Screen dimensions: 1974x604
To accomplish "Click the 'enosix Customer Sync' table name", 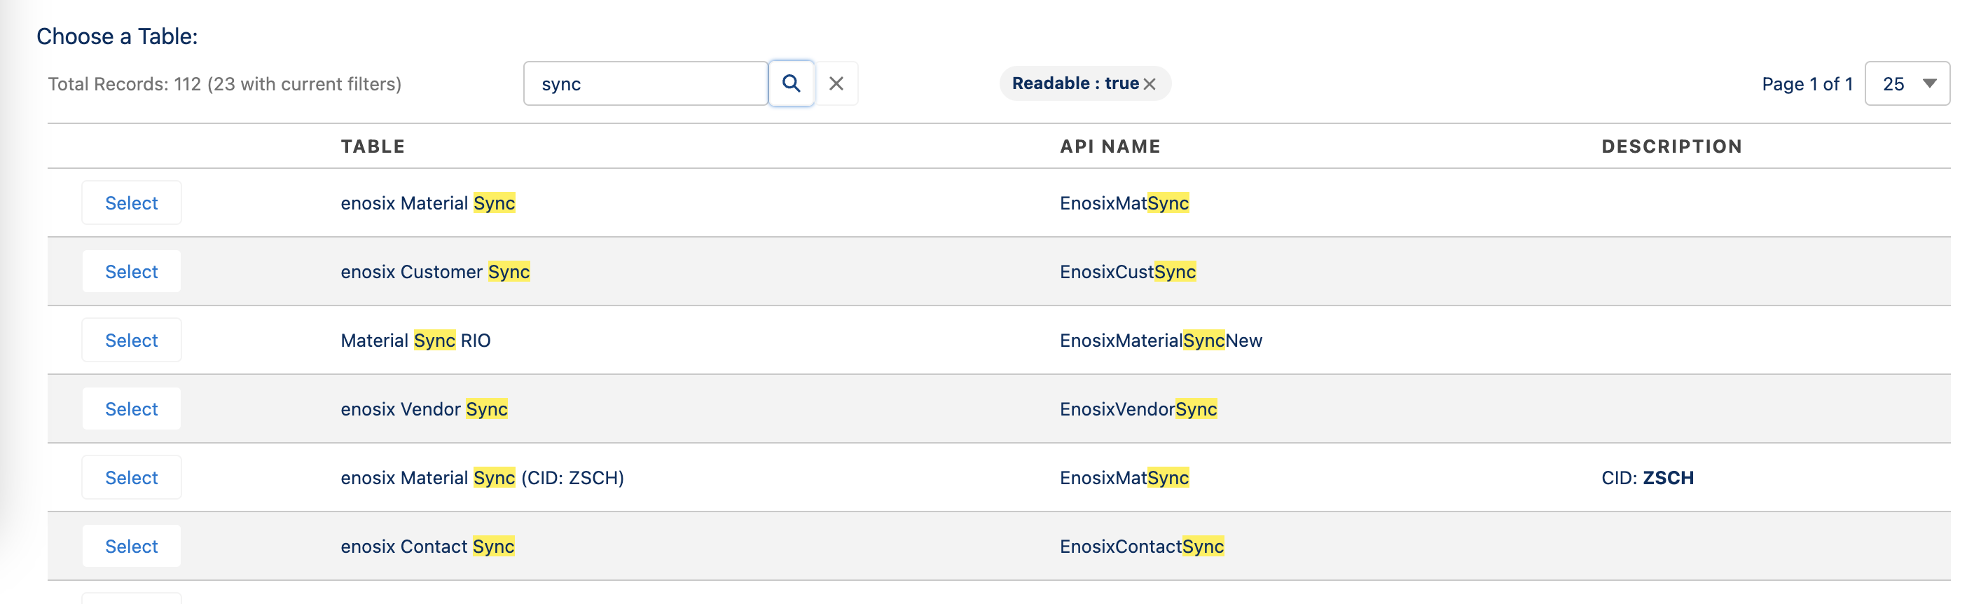I will pyautogui.click(x=435, y=271).
